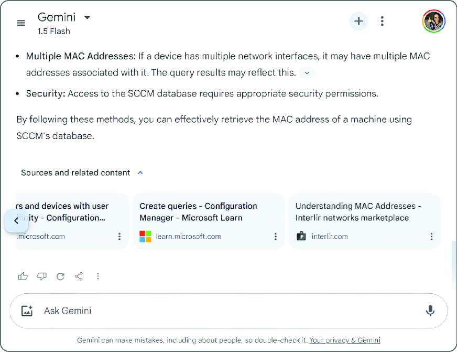Image resolution: width=457 pixels, height=352 pixels.
Task: Show previous source cards with left arrow
Action: 16,221
